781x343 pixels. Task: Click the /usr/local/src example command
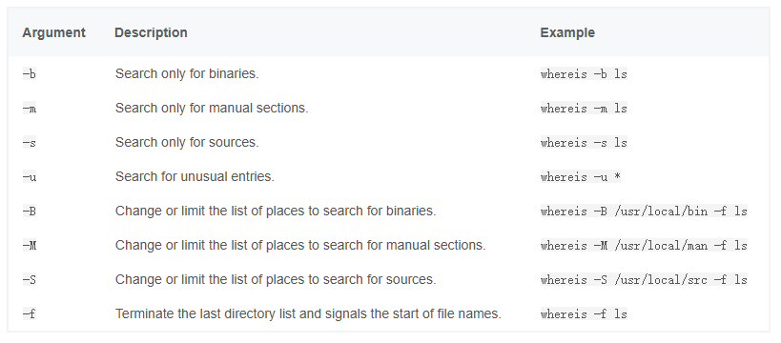coord(644,280)
